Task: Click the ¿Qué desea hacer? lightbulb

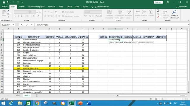Action: 92,7
